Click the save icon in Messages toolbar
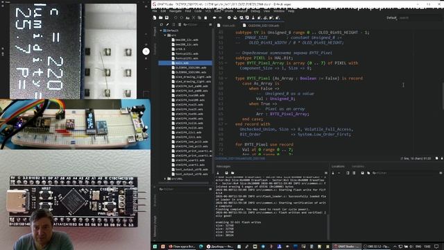The image size is (444, 250). click(x=227, y=173)
